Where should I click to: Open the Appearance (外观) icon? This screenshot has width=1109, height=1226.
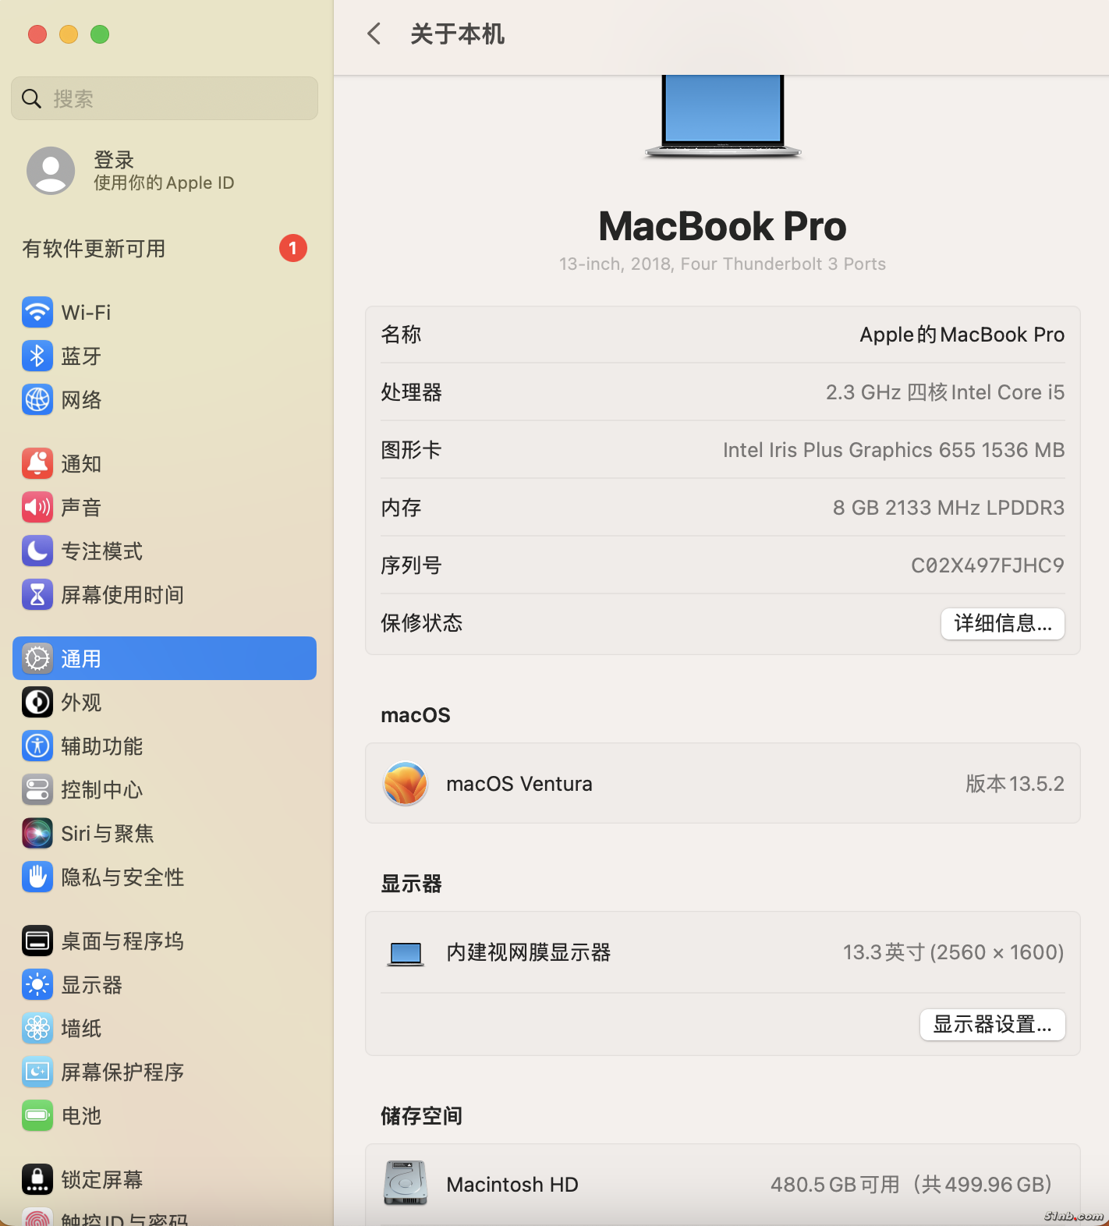(x=37, y=703)
